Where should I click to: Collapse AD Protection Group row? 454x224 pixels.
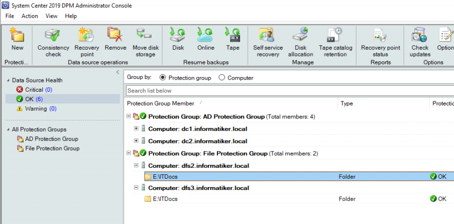tap(129, 116)
